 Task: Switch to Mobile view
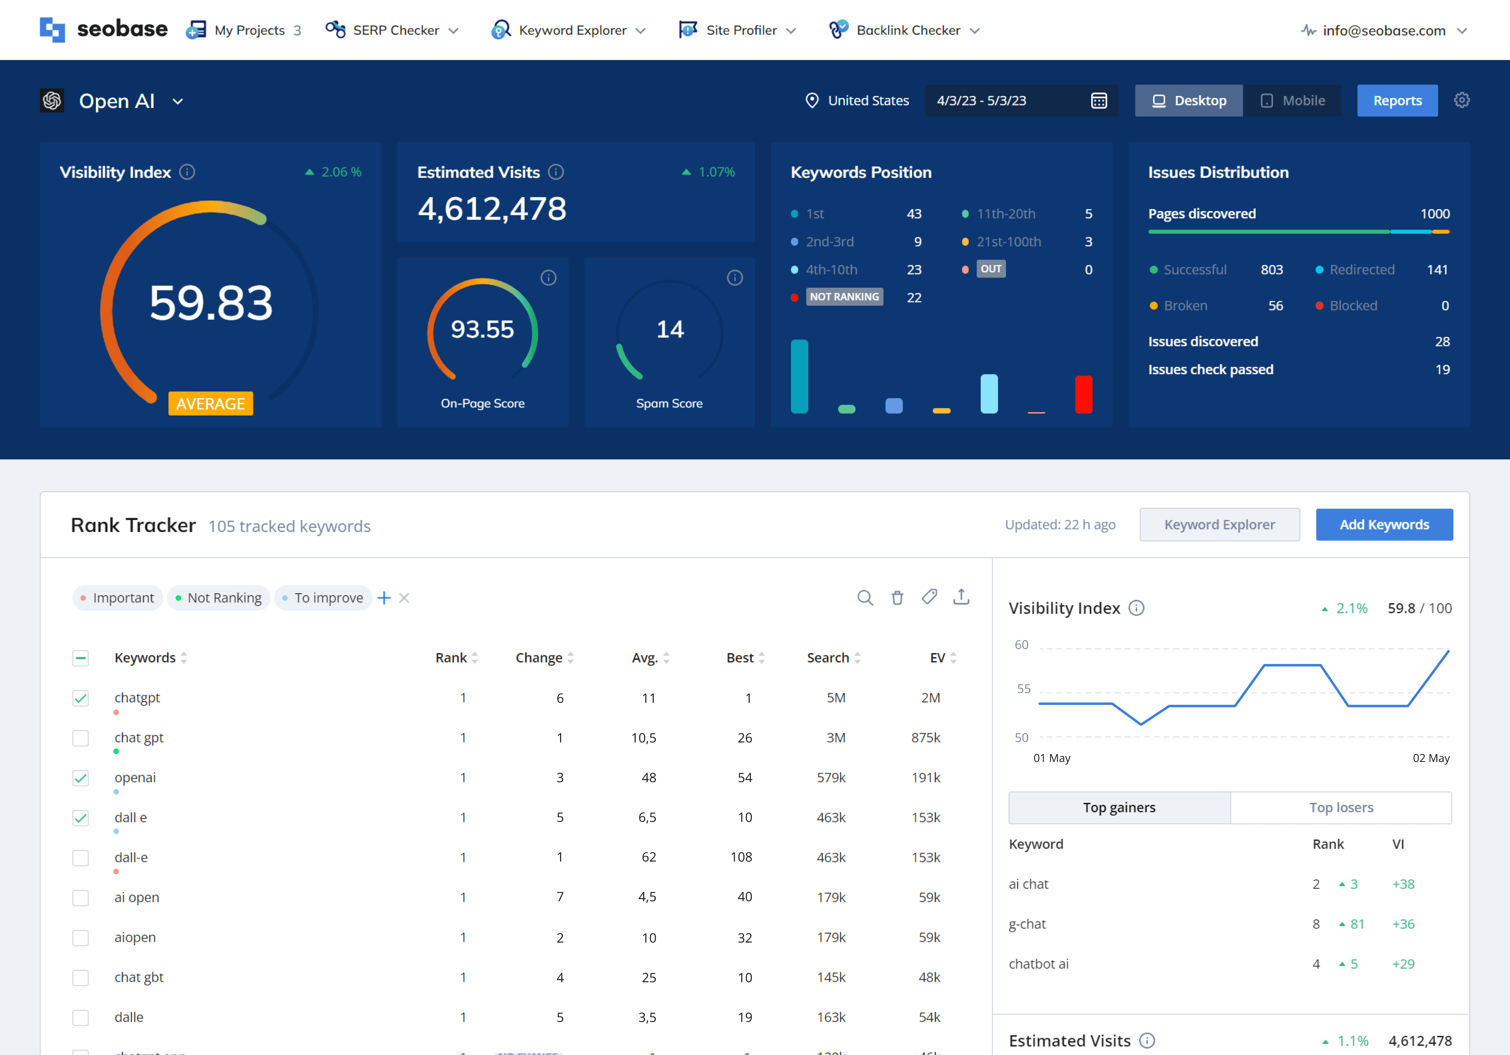point(1293,100)
